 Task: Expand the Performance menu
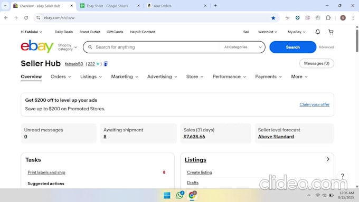[x=229, y=76]
